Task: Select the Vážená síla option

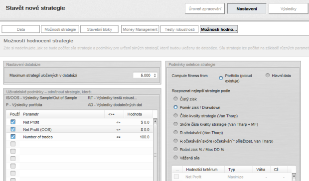Action: [x=175, y=158]
